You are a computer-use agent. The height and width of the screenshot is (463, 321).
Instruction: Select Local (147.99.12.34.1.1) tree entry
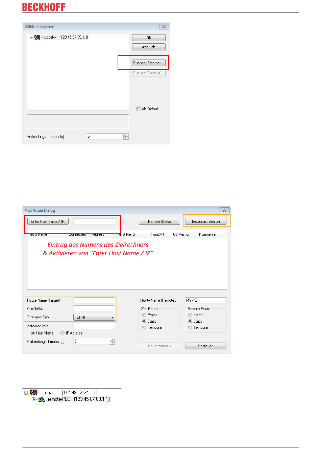68,393
